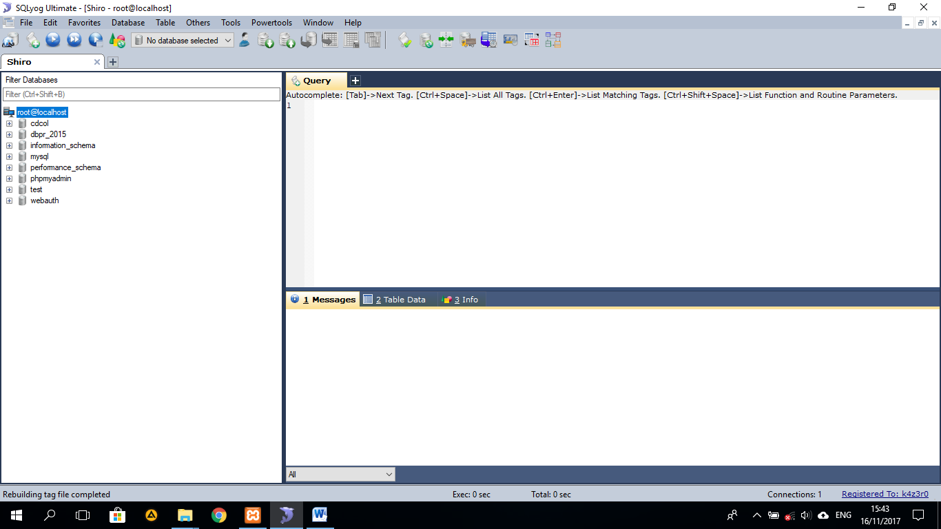Screen dimensions: 941x529
Task: Open the Help menu
Action: tap(353, 23)
